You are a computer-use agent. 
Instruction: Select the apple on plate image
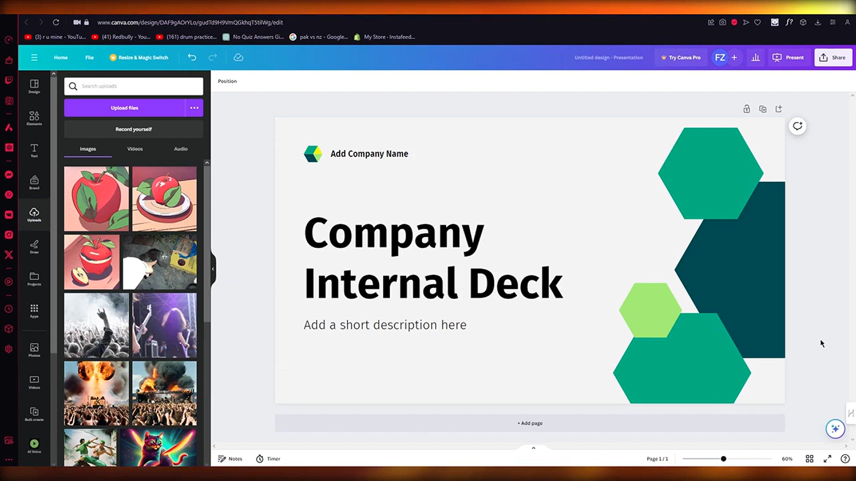point(164,199)
